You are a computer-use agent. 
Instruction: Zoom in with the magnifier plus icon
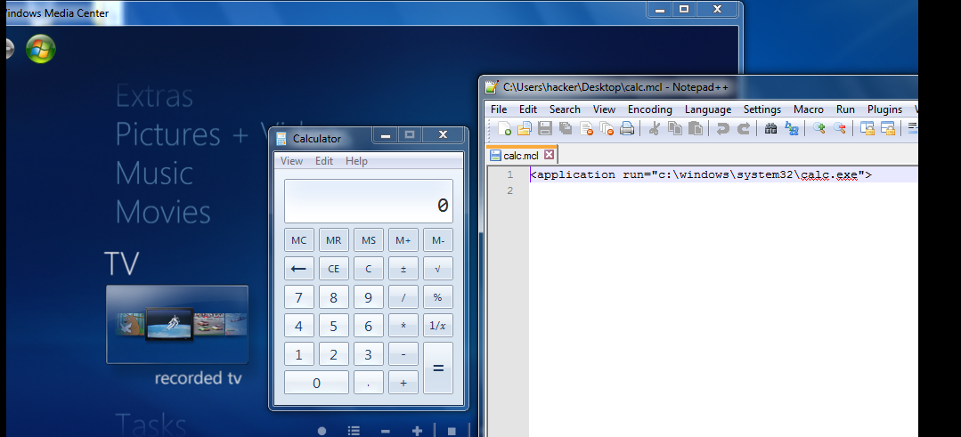point(819,128)
